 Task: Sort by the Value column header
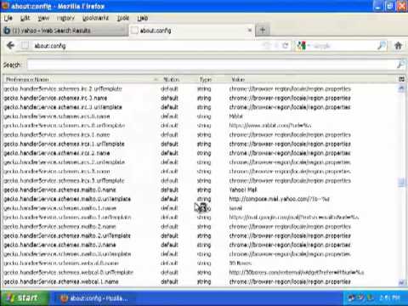point(312,79)
